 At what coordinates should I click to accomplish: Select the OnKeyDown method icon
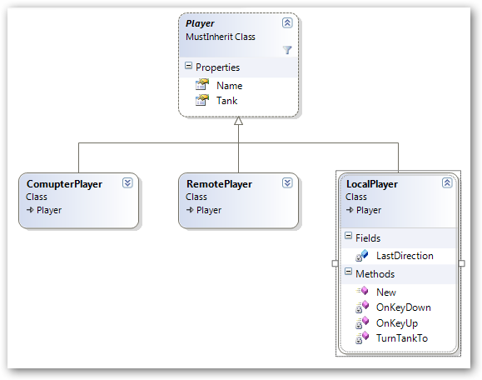click(362, 307)
